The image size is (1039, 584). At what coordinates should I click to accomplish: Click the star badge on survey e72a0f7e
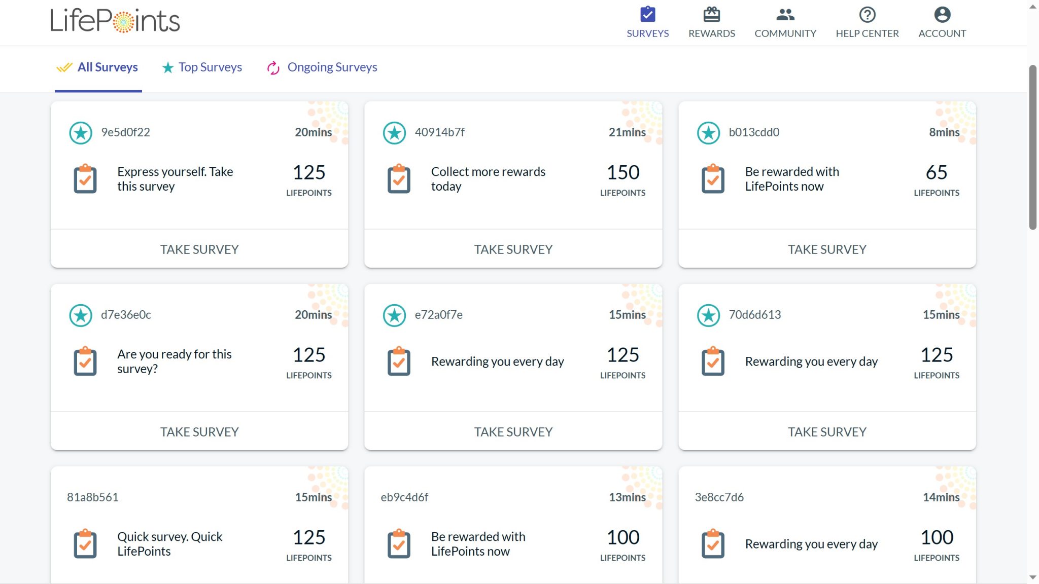point(394,315)
